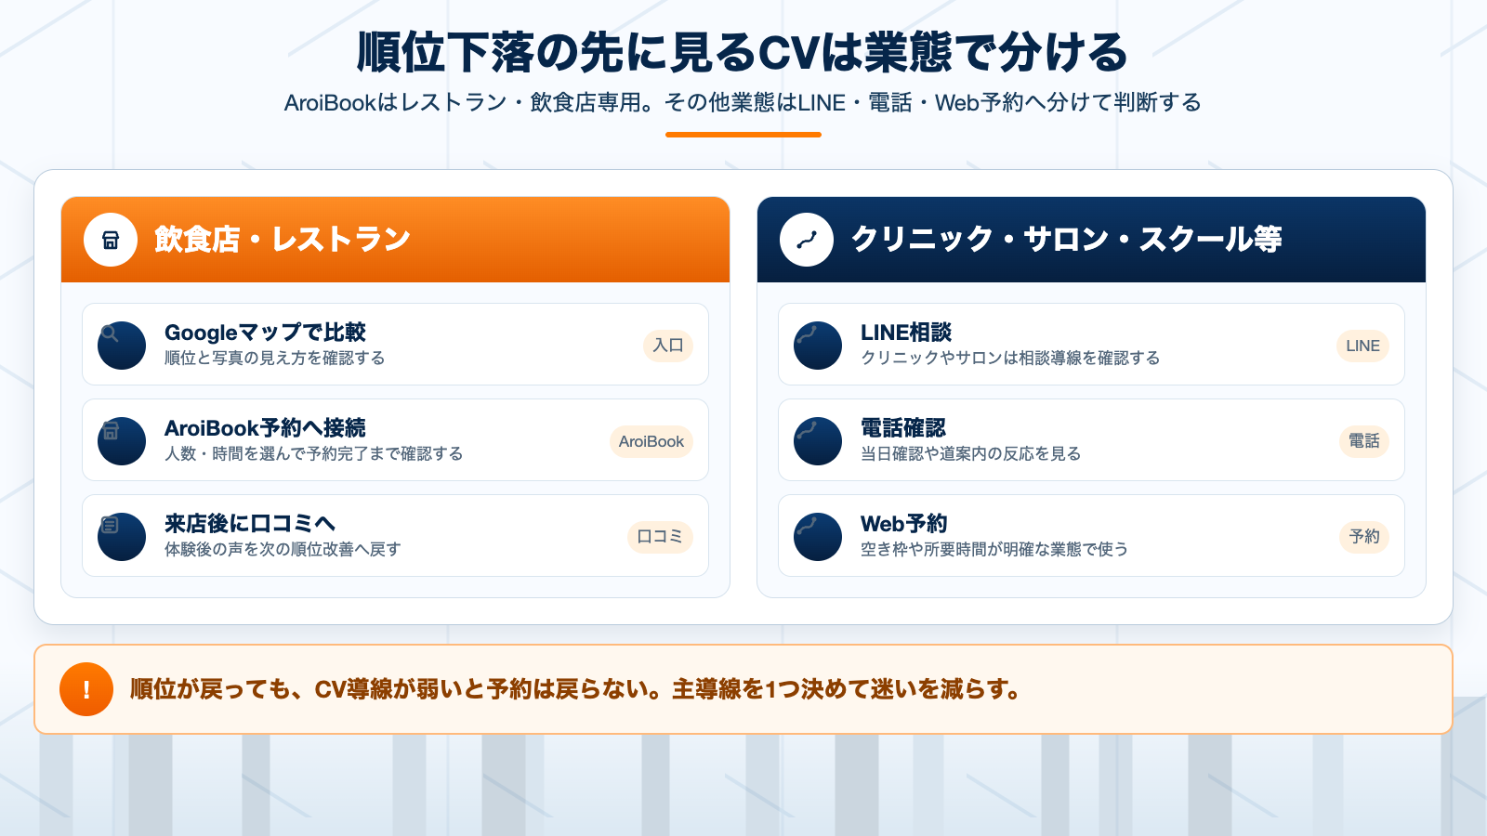Click the 電話 tag badge
Image resolution: width=1487 pixels, height=836 pixels.
click(x=1364, y=441)
